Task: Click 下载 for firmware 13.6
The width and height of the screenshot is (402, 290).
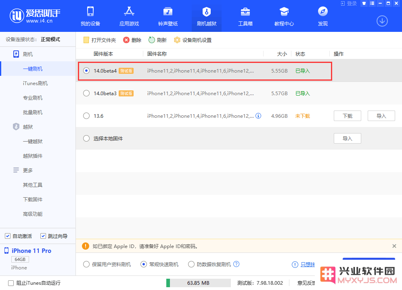Action: 348,116
